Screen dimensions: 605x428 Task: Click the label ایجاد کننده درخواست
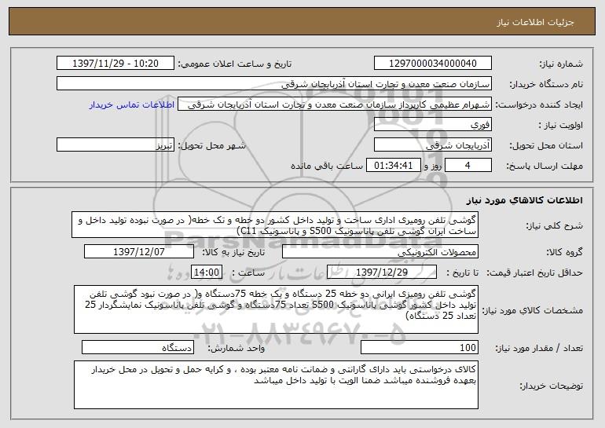539,105
